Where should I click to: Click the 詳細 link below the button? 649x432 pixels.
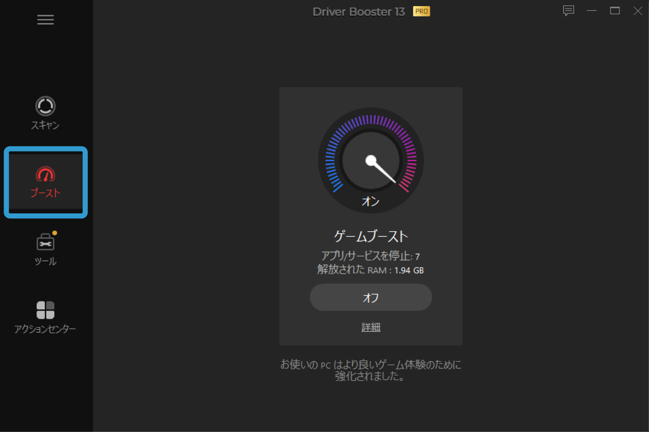[x=371, y=327]
